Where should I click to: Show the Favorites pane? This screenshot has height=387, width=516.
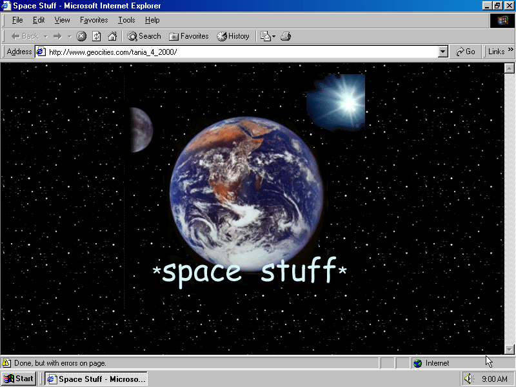188,36
